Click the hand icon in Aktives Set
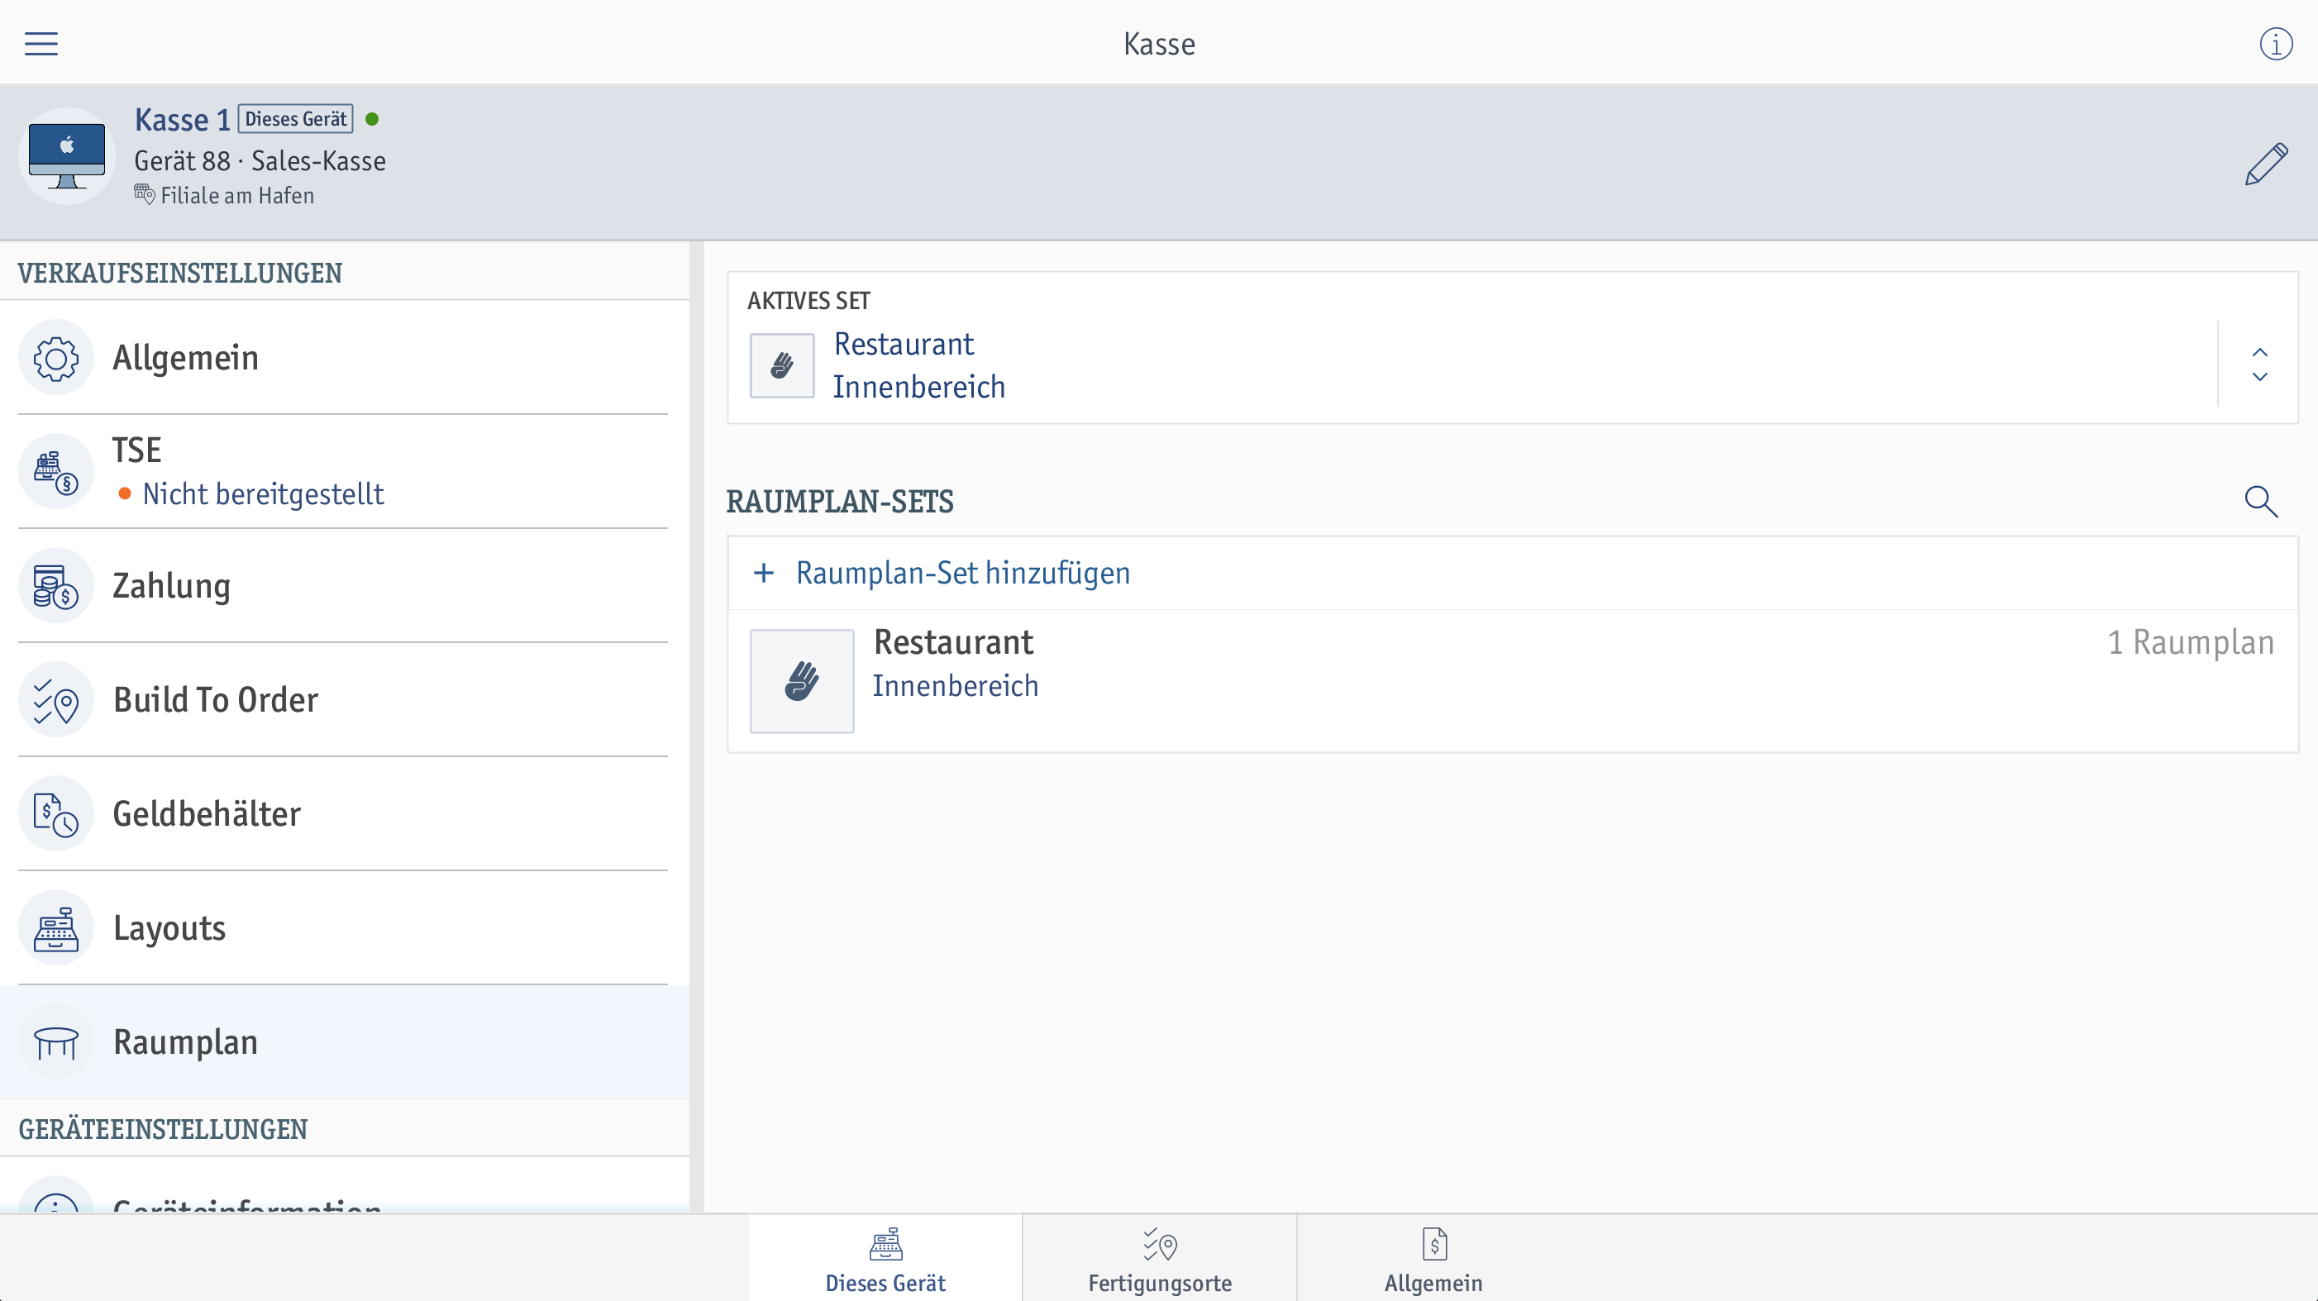 click(782, 365)
